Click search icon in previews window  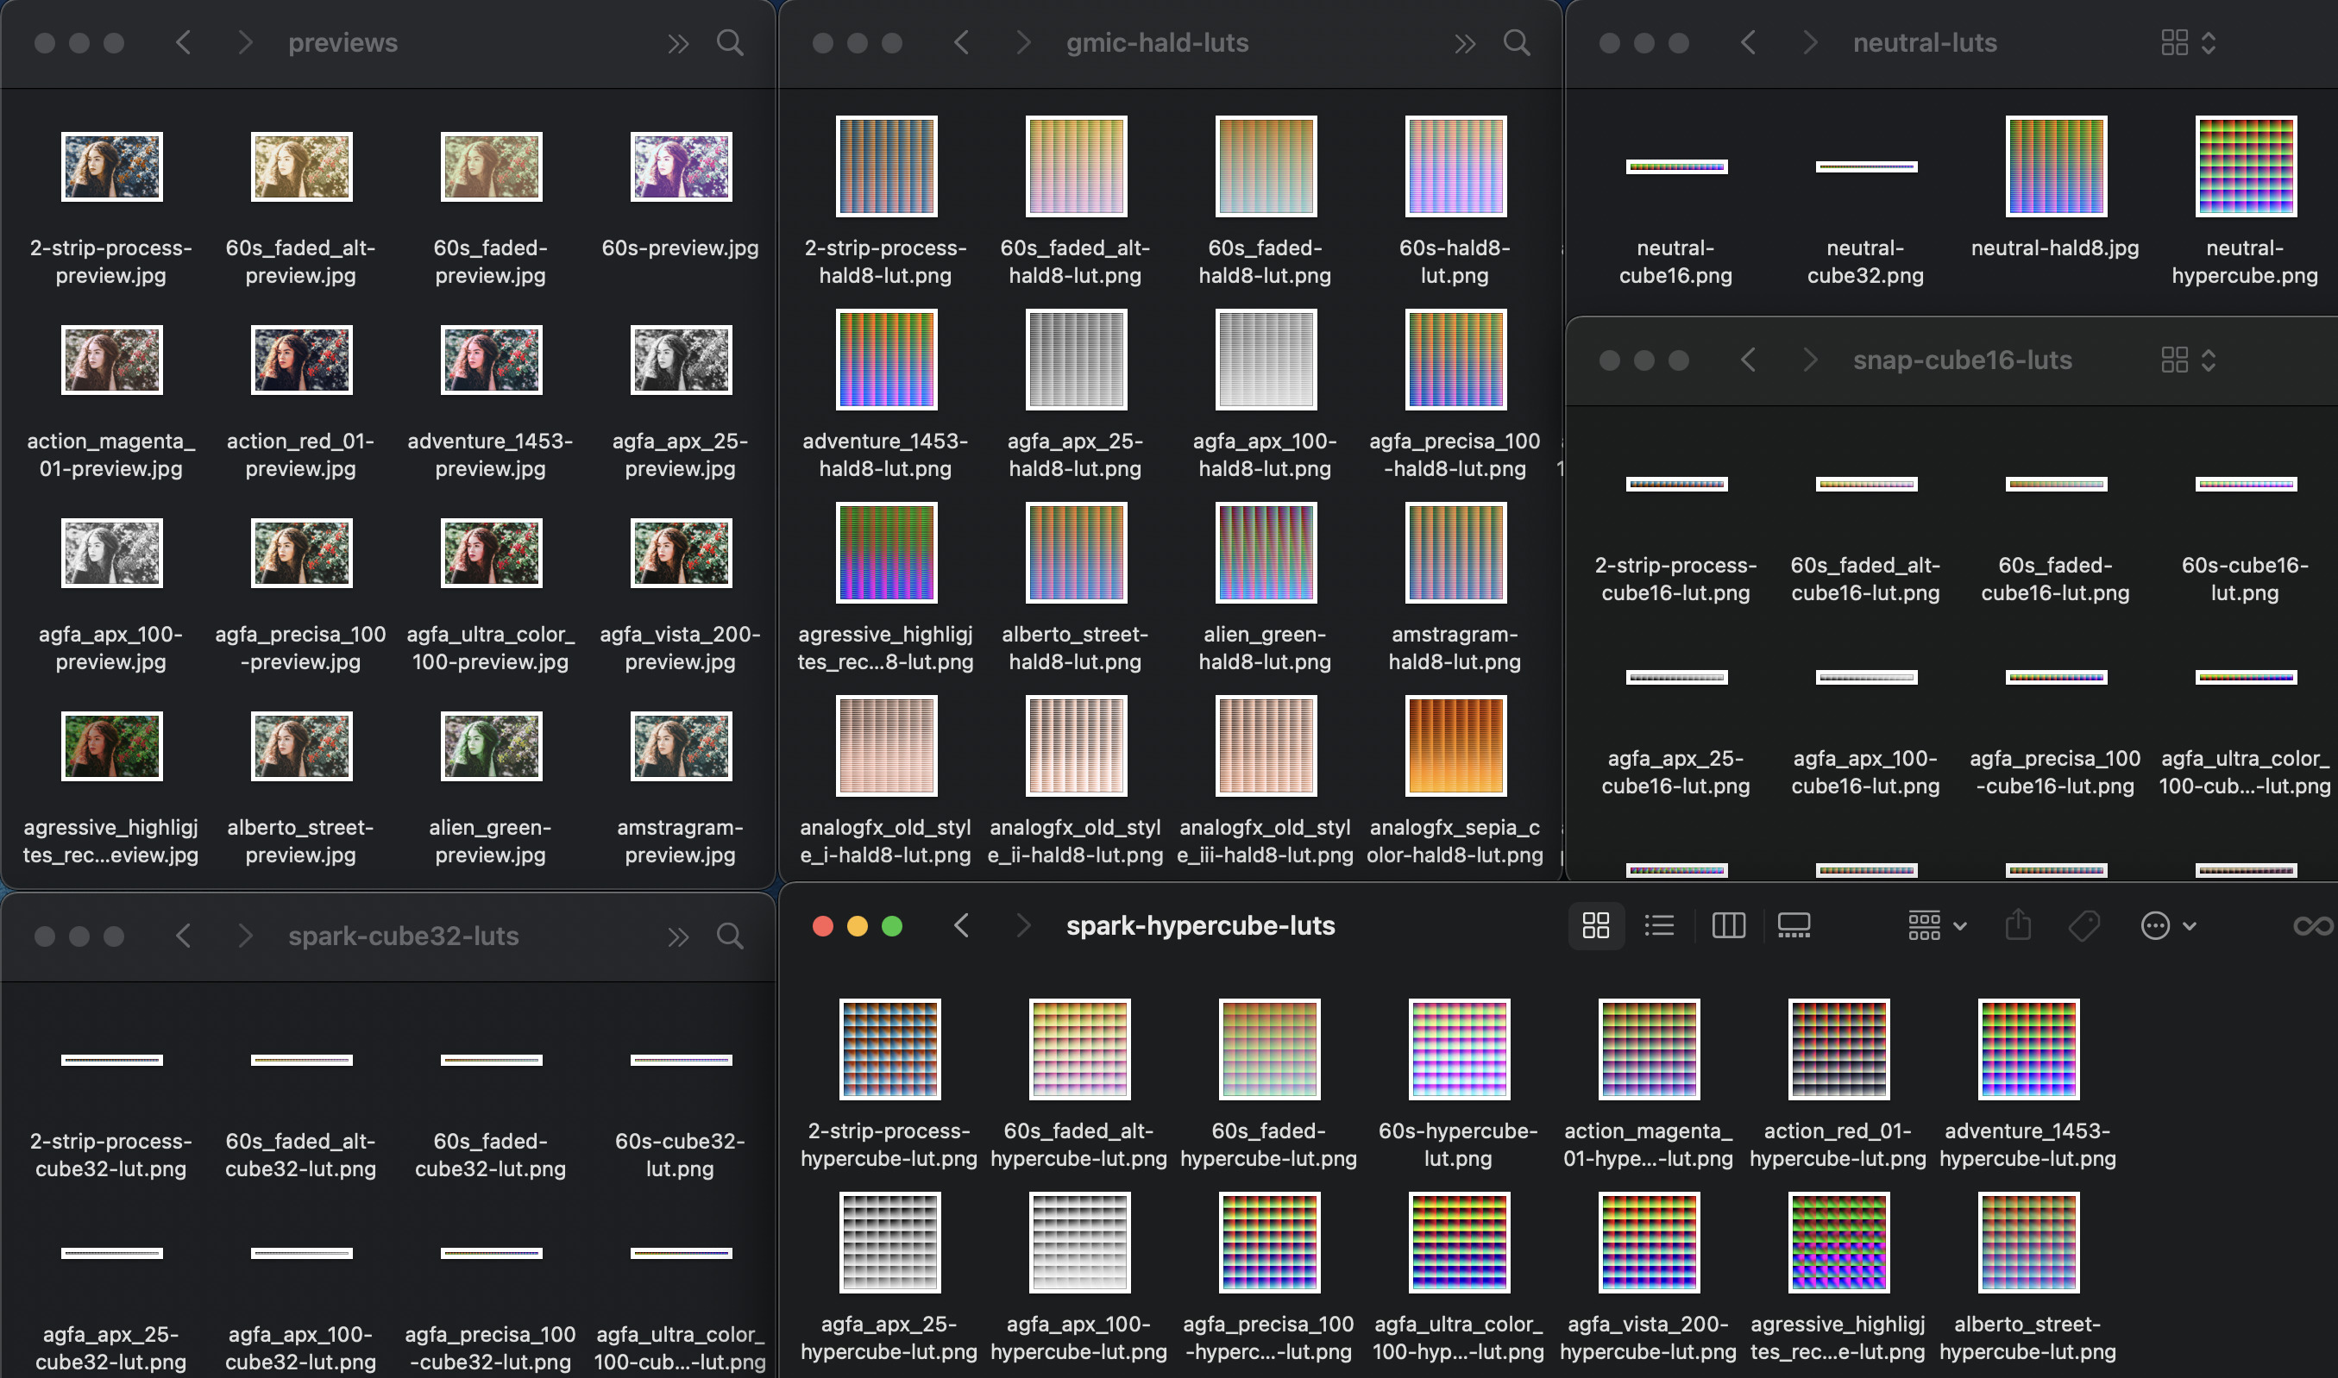tap(730, 43)
